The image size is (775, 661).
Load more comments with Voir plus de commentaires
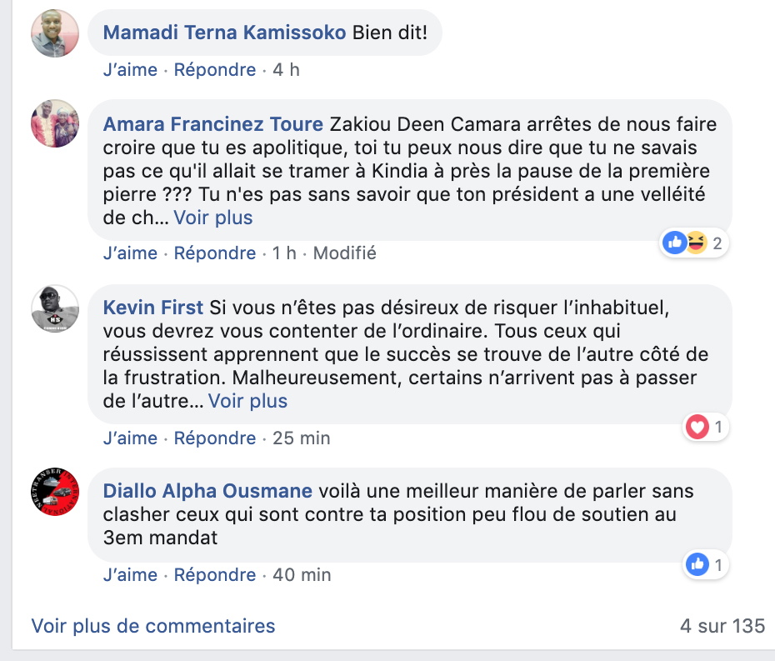(x=153, y=626)
